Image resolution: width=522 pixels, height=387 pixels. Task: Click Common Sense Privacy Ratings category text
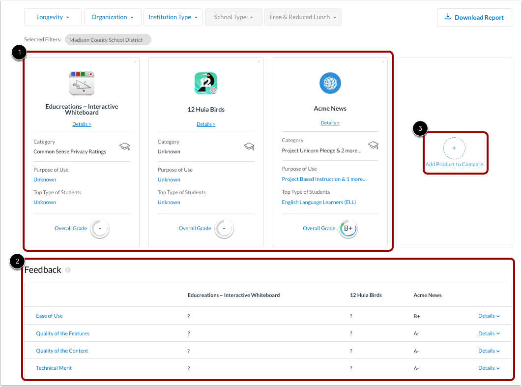pyautogui.click(x=70, y=151)
